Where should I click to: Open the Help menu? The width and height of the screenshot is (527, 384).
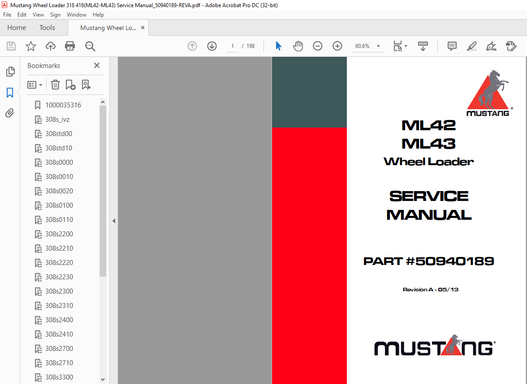click(98, 15)
